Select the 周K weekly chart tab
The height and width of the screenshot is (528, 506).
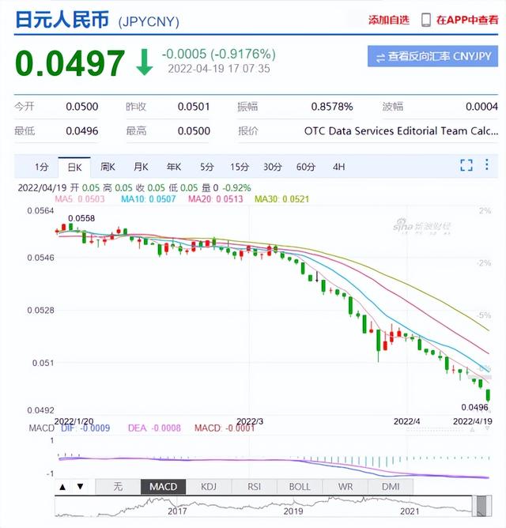tap(108, 167)
